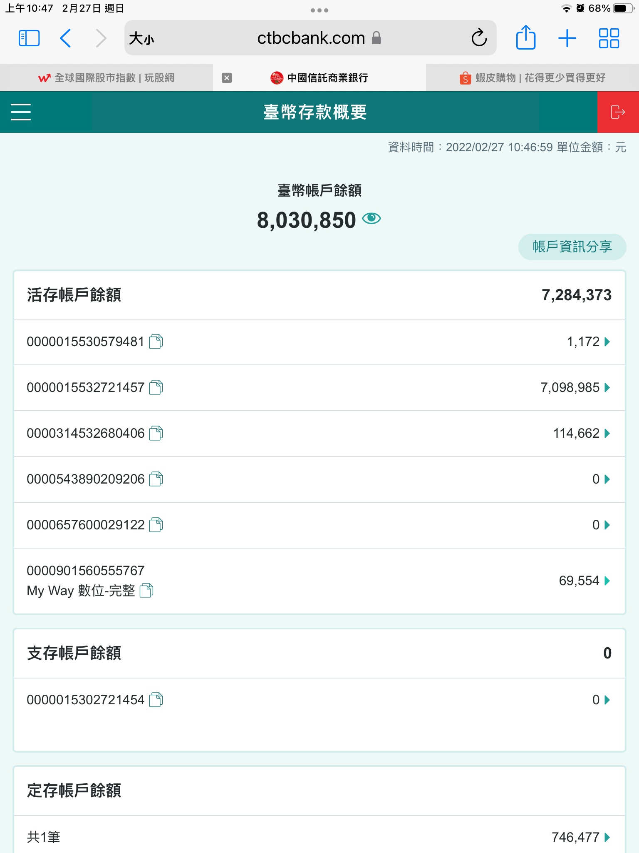This screenshot has width=639, height=853.
Task: Copy checking account number 0000015302721454
Action: tap(156, 700)
